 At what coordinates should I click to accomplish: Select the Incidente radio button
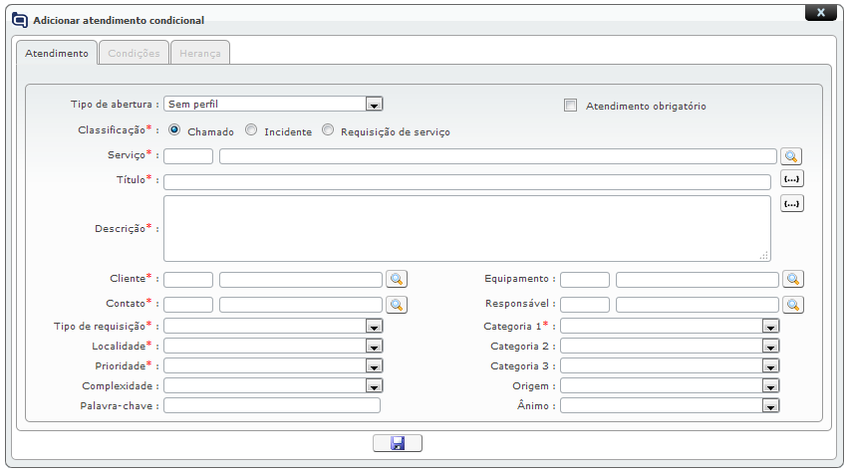pos(251,130)
